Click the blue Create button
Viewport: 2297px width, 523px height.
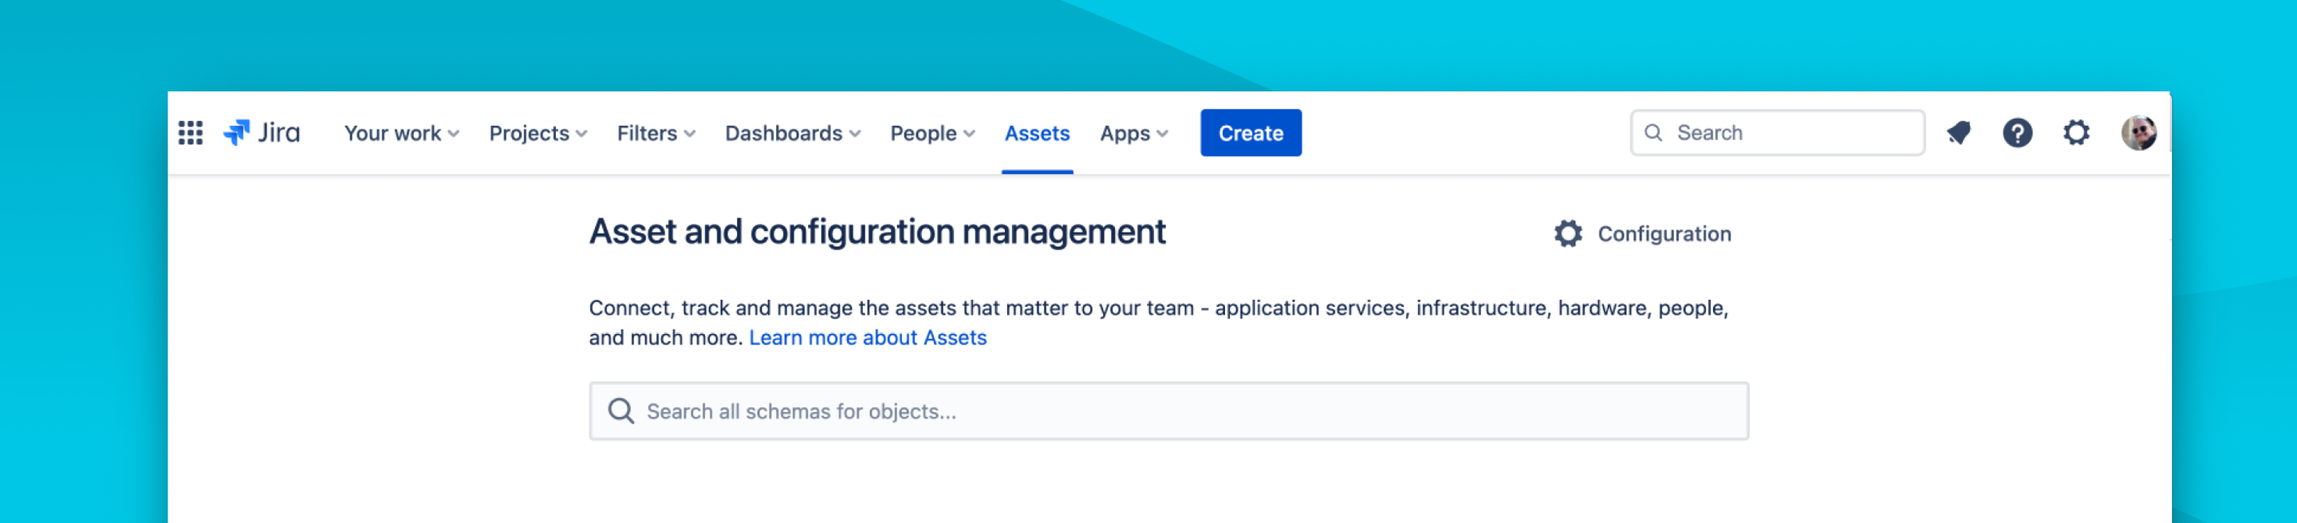tap(1250, 133)
